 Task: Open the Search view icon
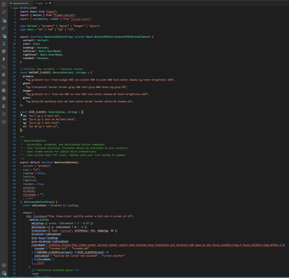pyautogui.click(x=4, y=12)
